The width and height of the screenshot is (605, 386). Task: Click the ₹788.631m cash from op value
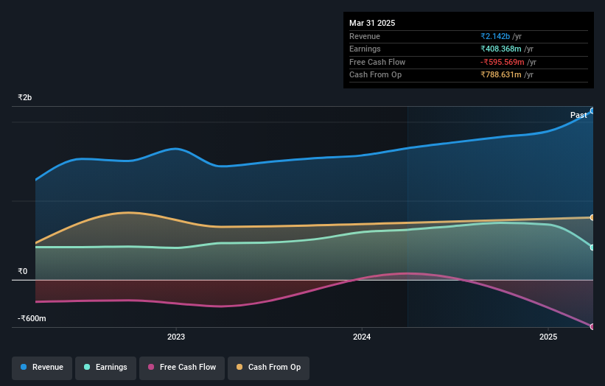501,75
